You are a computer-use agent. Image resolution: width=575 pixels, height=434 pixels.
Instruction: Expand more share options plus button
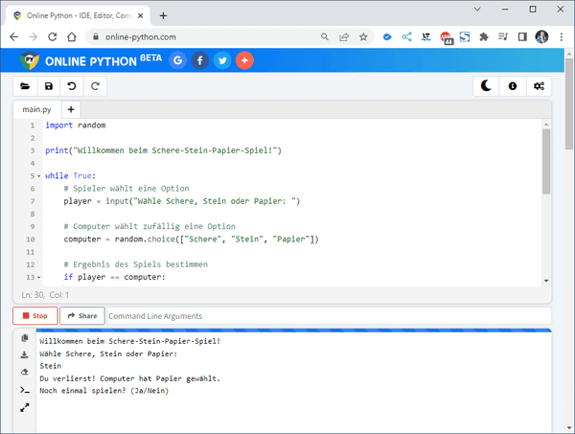click(244, 60)
